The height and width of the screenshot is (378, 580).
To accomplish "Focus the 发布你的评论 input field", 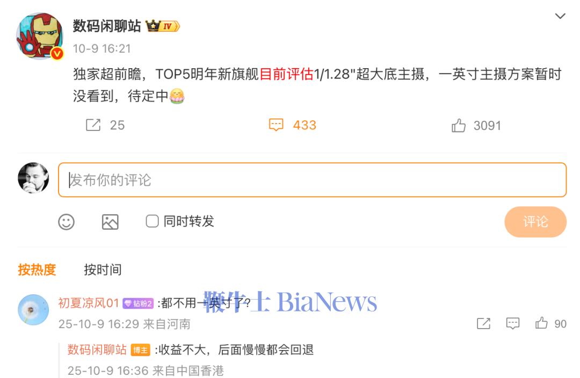I will click(x=312, y=180).
